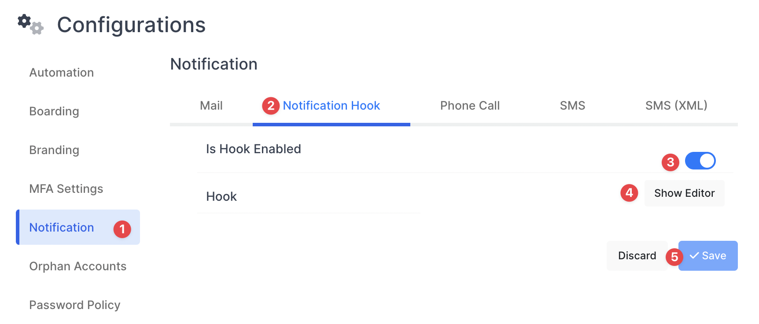Screen dimensions: 759x324
Task: Go to Boarding settings
Action: [x=54, y=111]
